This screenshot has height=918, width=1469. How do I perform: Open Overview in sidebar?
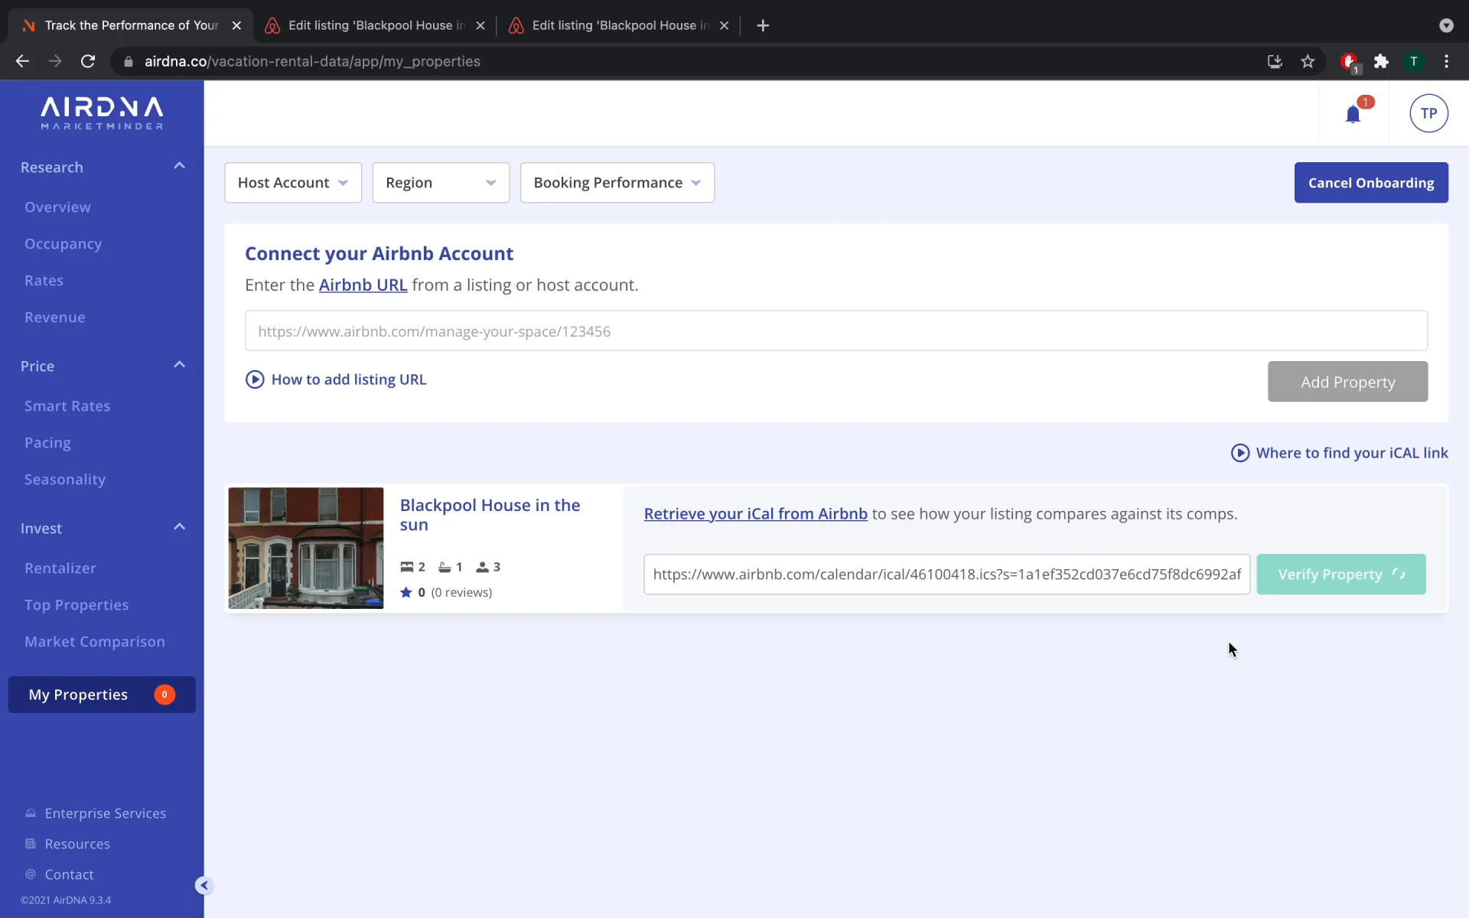tap(57, 207)
